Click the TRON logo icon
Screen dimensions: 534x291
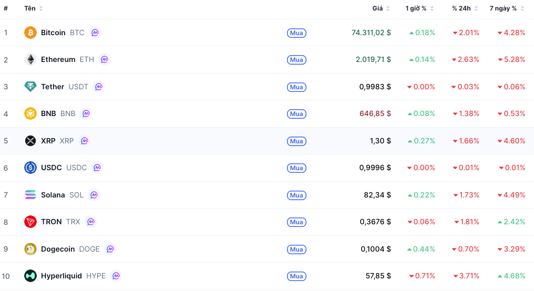pos(30,222)
